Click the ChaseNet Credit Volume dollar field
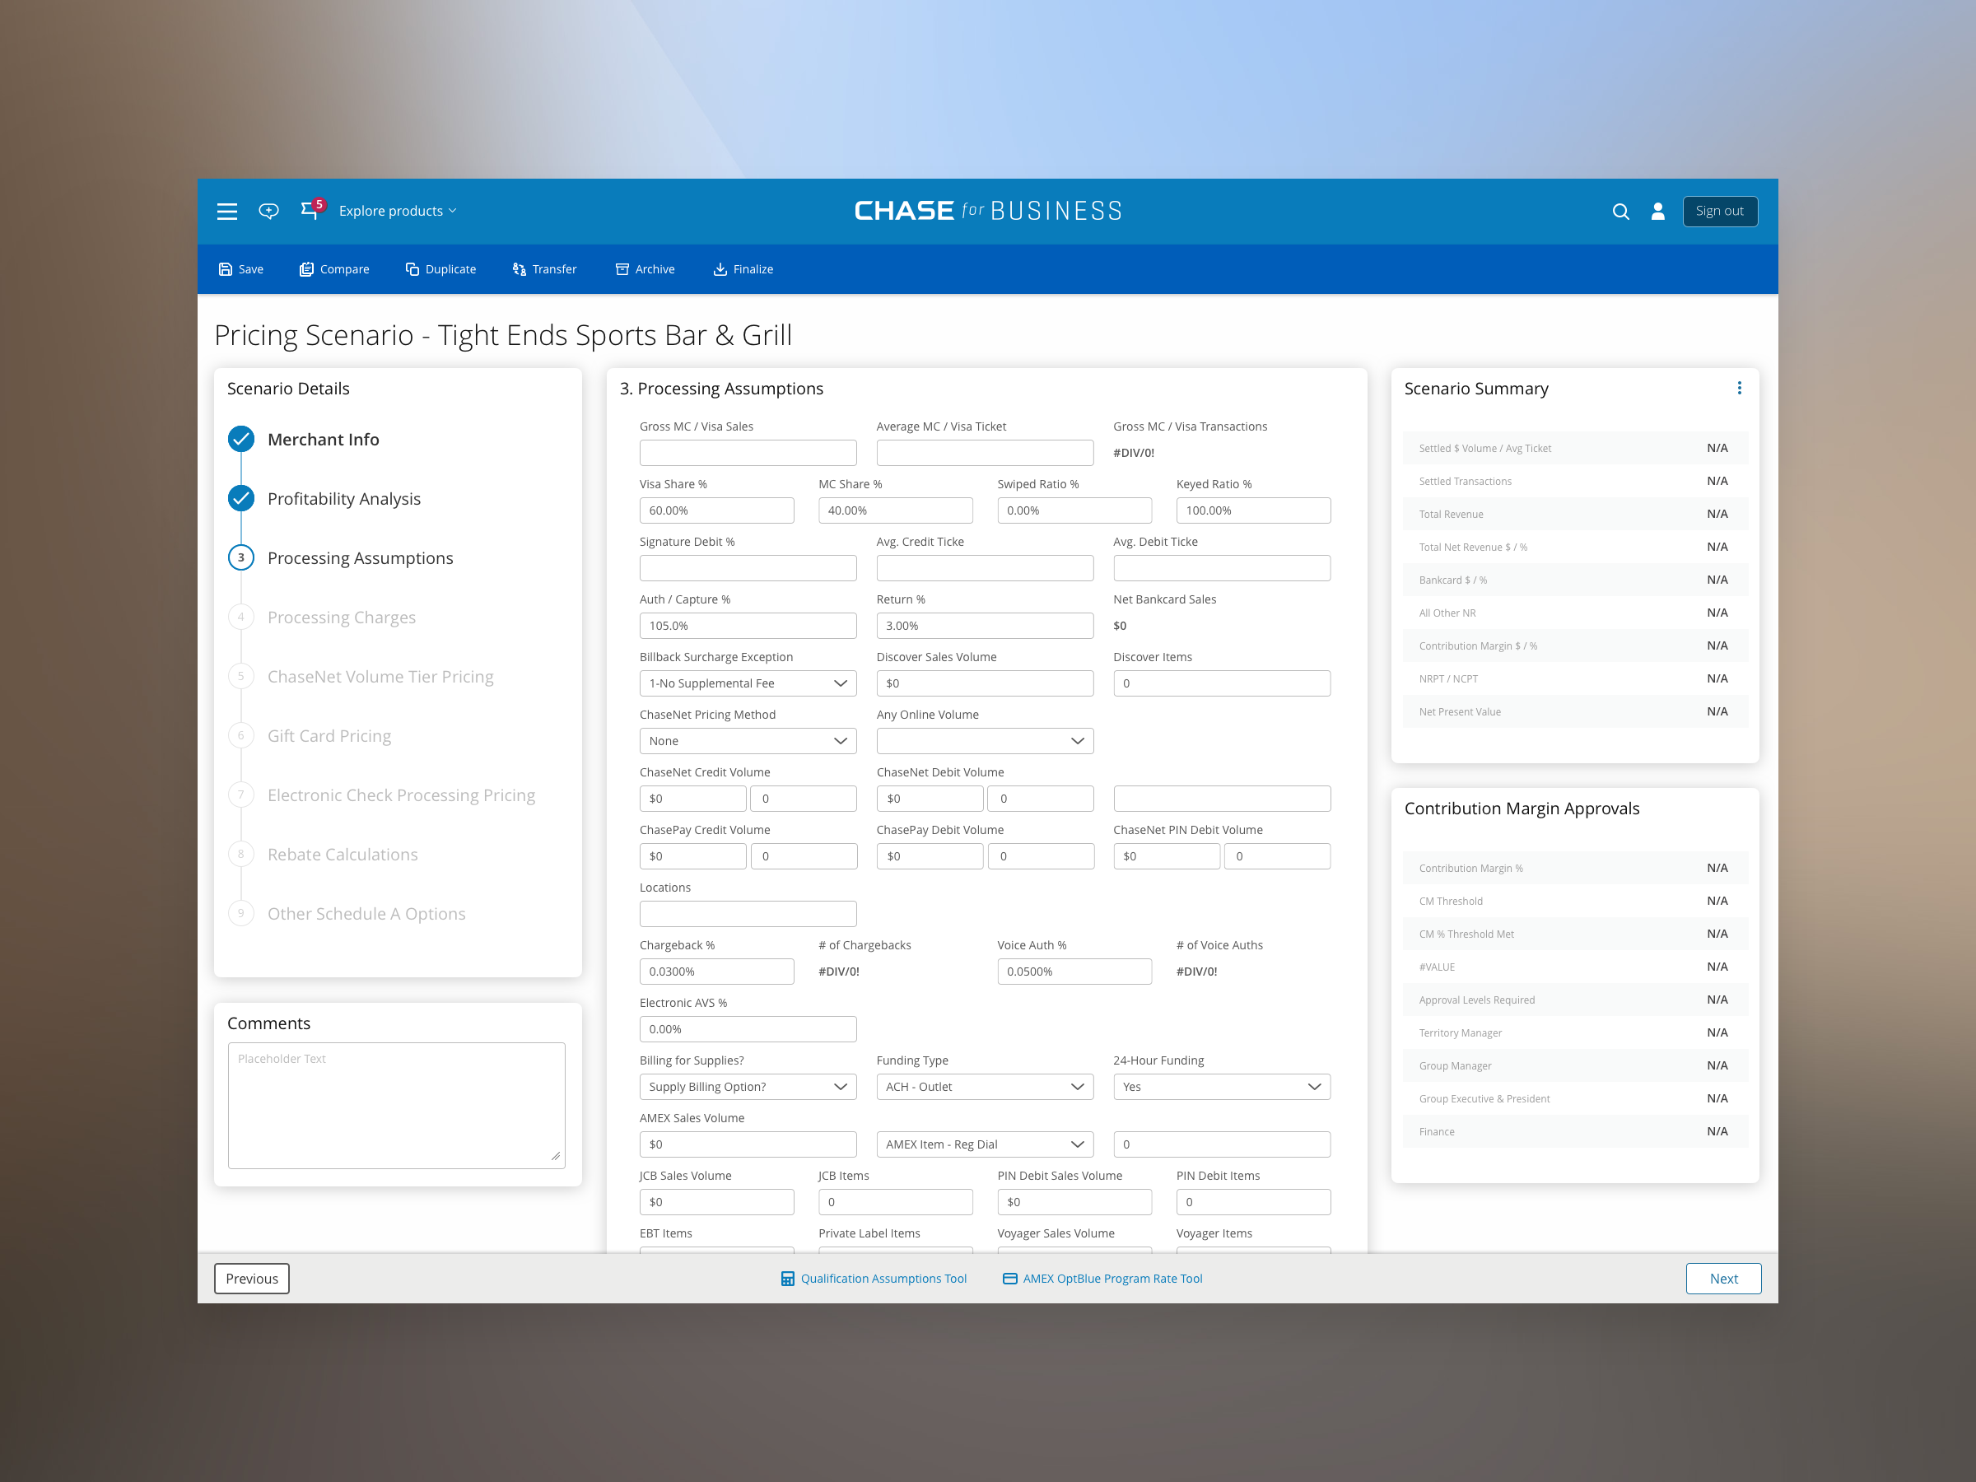Viewport: 1976px width, 1482px height. [692, 799]
